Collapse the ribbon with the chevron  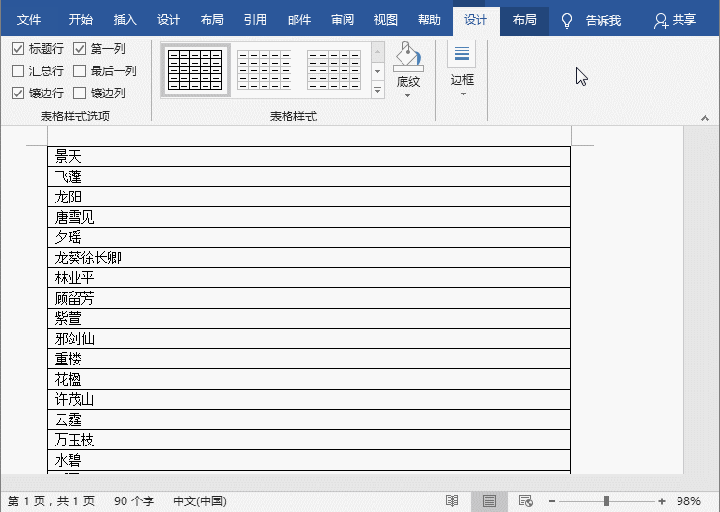pos(705,117)
